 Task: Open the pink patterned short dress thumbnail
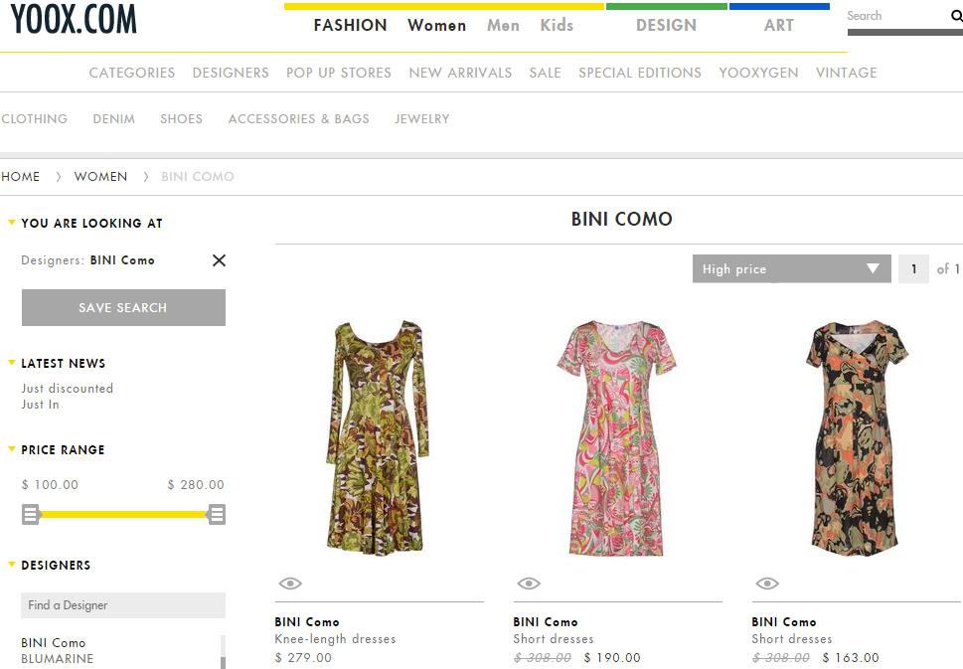[615, 437]
